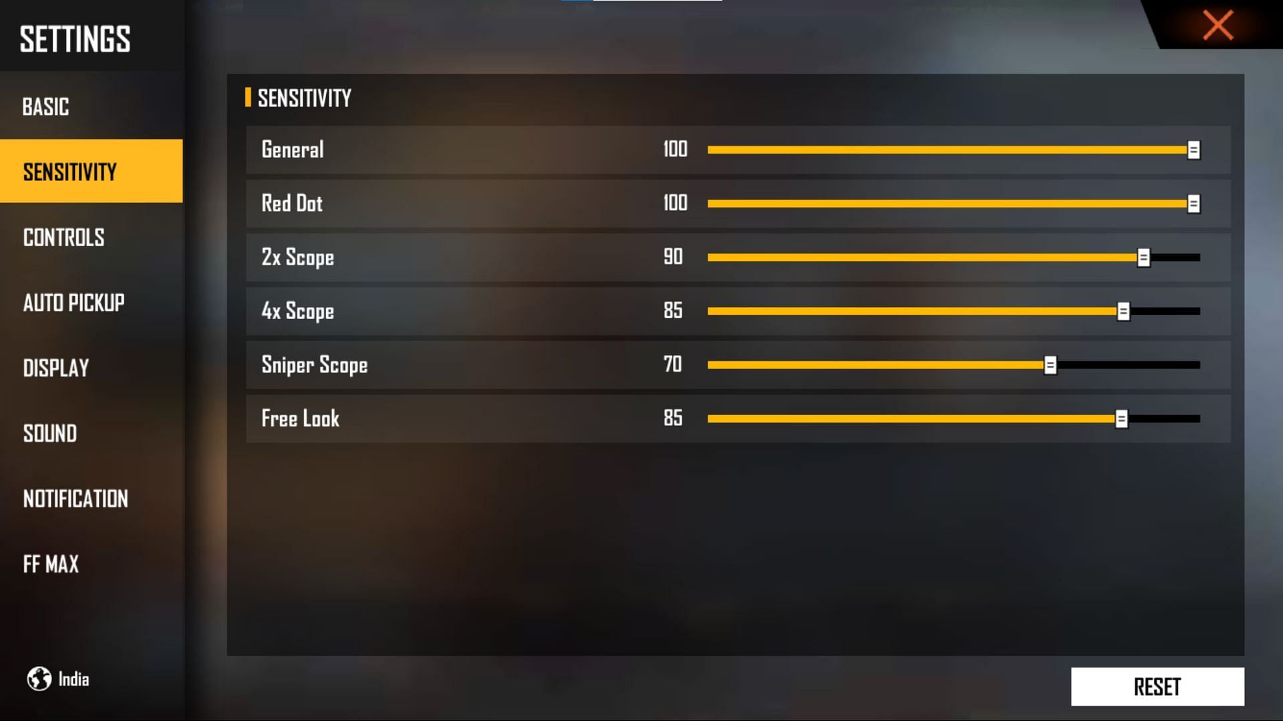Click the Free Look value label
Image resolution: width=1283 pixels, height=721 pixels.
click(x=672, y=418)
